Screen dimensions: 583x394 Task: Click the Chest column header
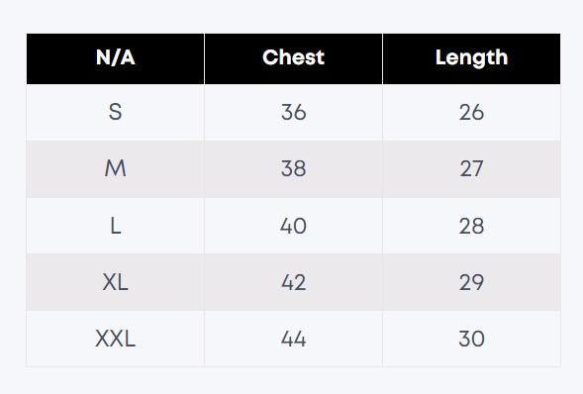pos(293,58)
